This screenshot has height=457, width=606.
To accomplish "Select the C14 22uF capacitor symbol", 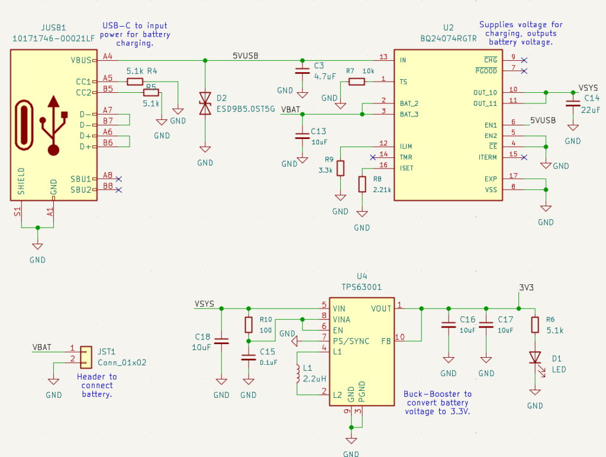I will coord(572,103).
